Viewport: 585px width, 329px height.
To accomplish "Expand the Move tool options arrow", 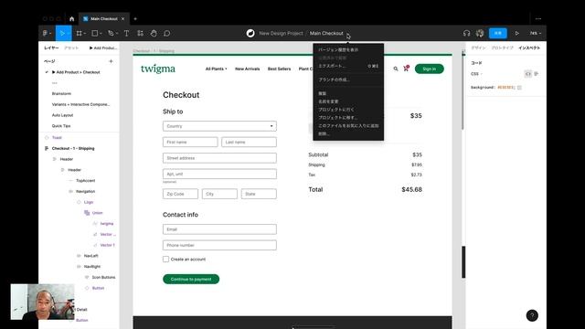I will [69, 34].
